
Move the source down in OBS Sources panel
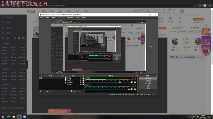coord(78,91)
